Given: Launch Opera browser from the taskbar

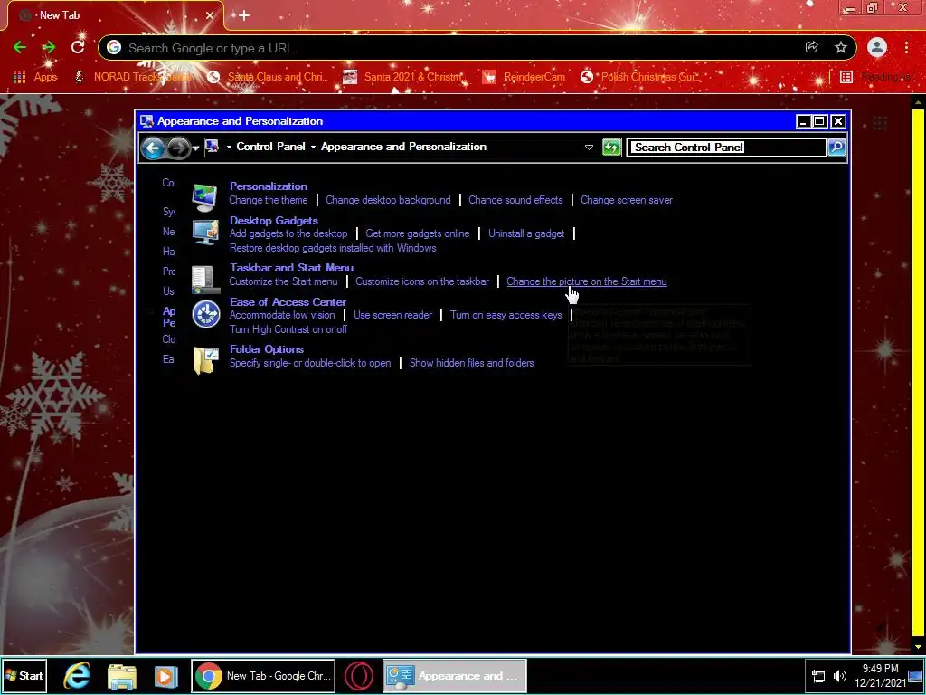Looking at the screenshot, I should pos(358,675).
